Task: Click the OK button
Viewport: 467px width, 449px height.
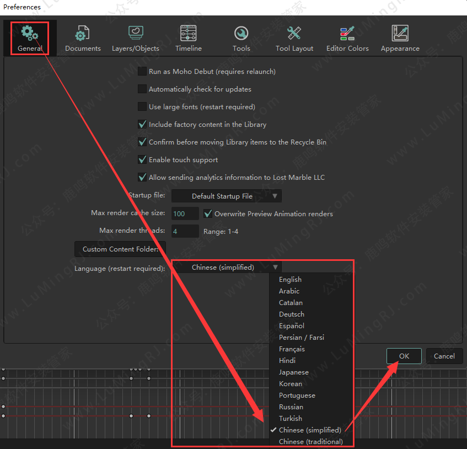Action: click(404, 356)
